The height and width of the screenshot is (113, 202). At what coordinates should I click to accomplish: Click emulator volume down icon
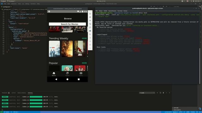point(90,20)
